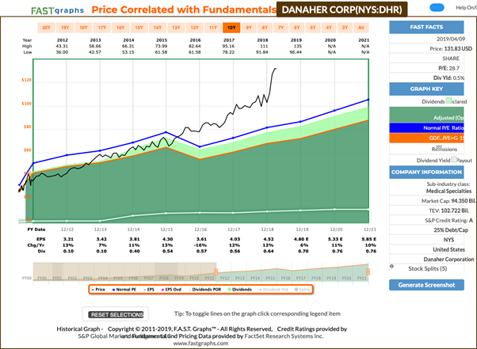Click the DANAHER CORP(NYS:DHR) ticker label

342,9
